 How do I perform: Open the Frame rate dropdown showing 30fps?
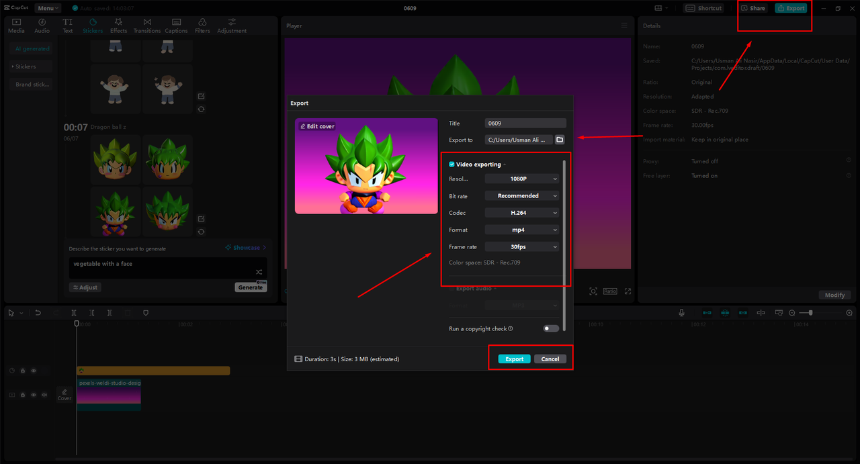pyautogui.click(x=521, y=246)
